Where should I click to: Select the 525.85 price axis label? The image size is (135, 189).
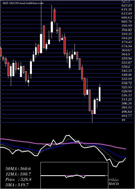pos(127,87)
